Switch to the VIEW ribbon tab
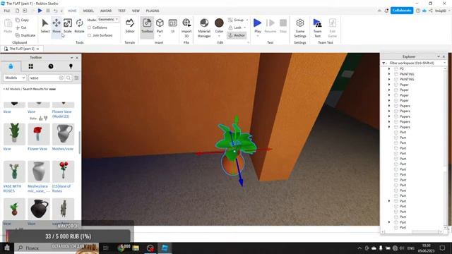 (x=136, y=11)
